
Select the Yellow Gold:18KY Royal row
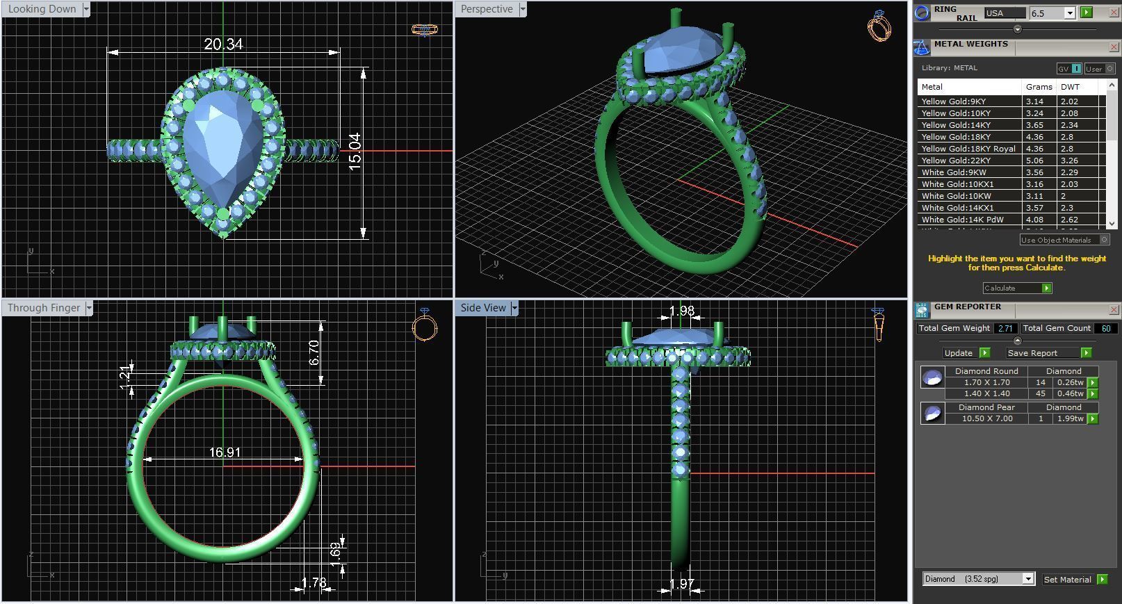(1011, 149)
